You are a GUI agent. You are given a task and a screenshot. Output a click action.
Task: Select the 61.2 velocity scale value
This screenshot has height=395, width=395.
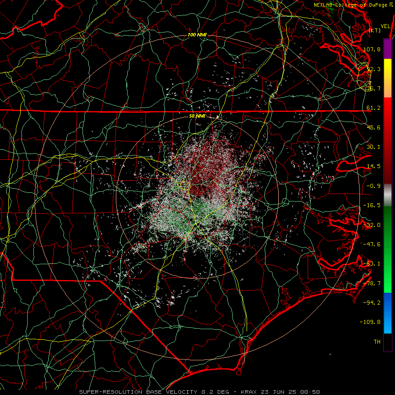click(x=373, y=108)
